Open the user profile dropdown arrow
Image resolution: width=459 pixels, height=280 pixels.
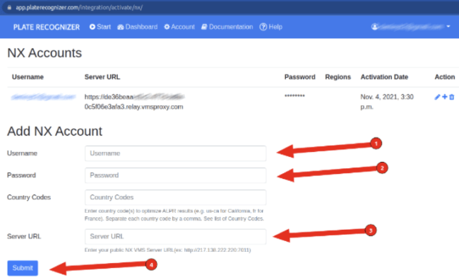click(x=448, y=26)
